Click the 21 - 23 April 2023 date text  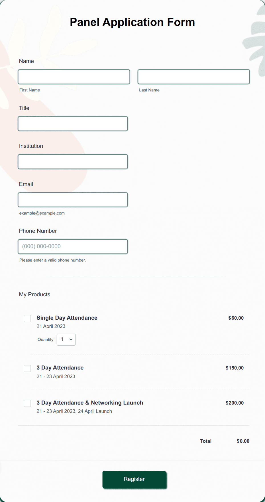pyautogui.click(x=56, y=376)
